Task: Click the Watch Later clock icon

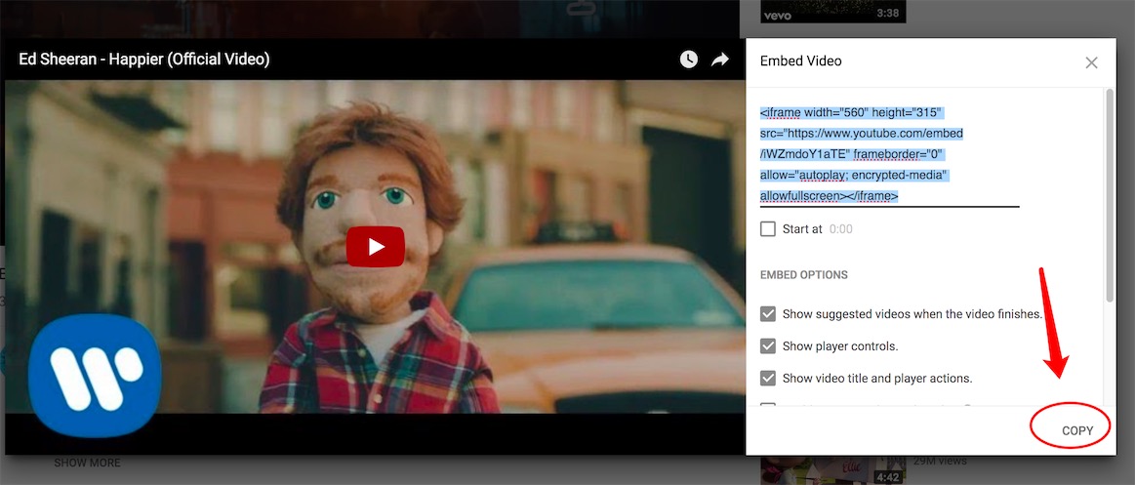Action: 689,60
